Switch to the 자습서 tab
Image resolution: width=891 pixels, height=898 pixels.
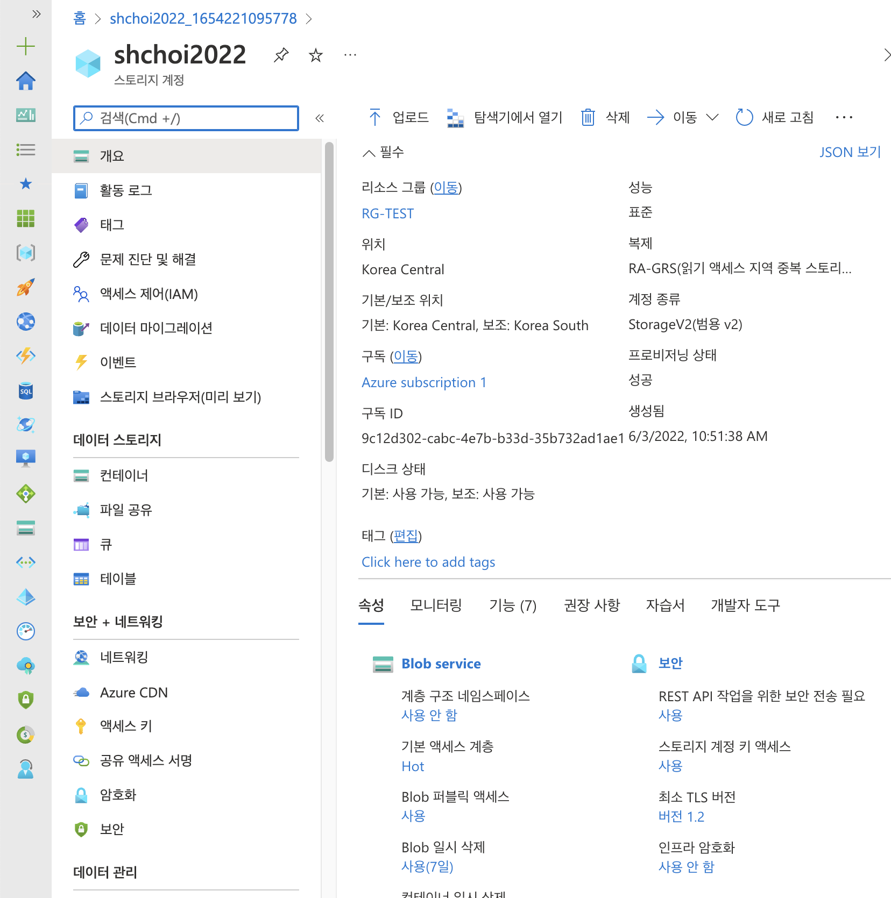coord(666,605)
